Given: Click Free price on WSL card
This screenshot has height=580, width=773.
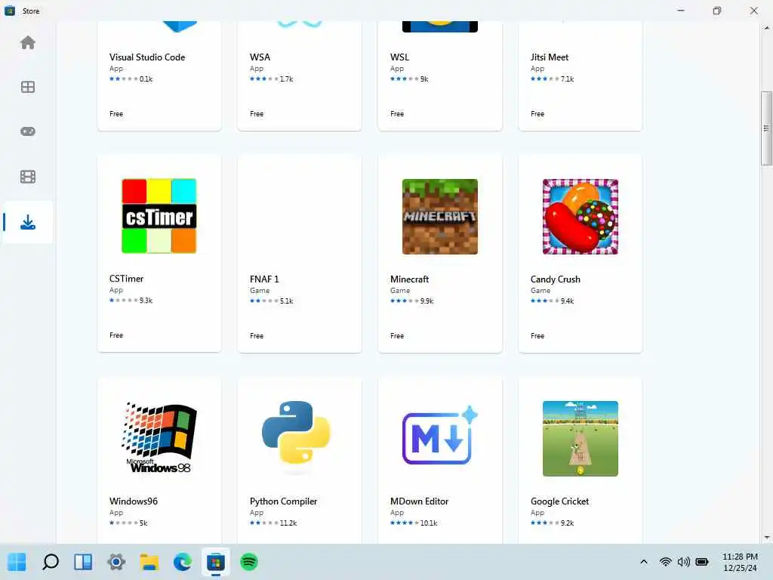Looking at the screenshot, I should coord(397,113).
